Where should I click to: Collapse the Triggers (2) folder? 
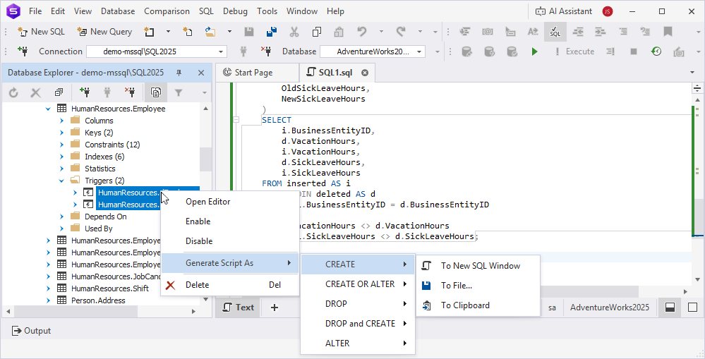pos(62,181)
